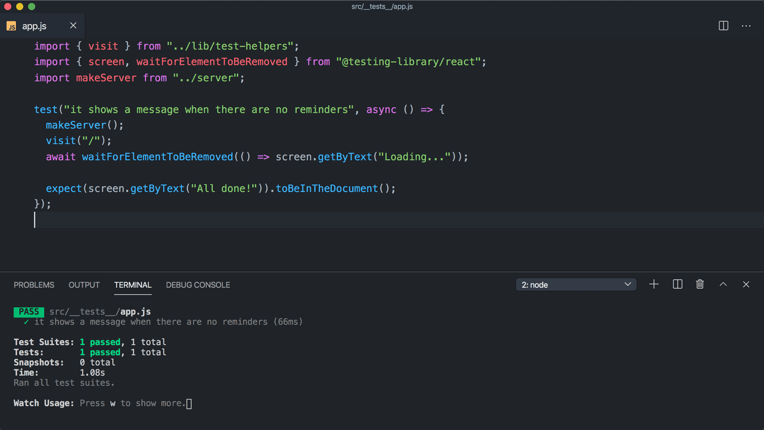Kill terminal using the trash icon
Viewport: 764px width, 430px height.
pyautogui.click(x=700, y=285)
